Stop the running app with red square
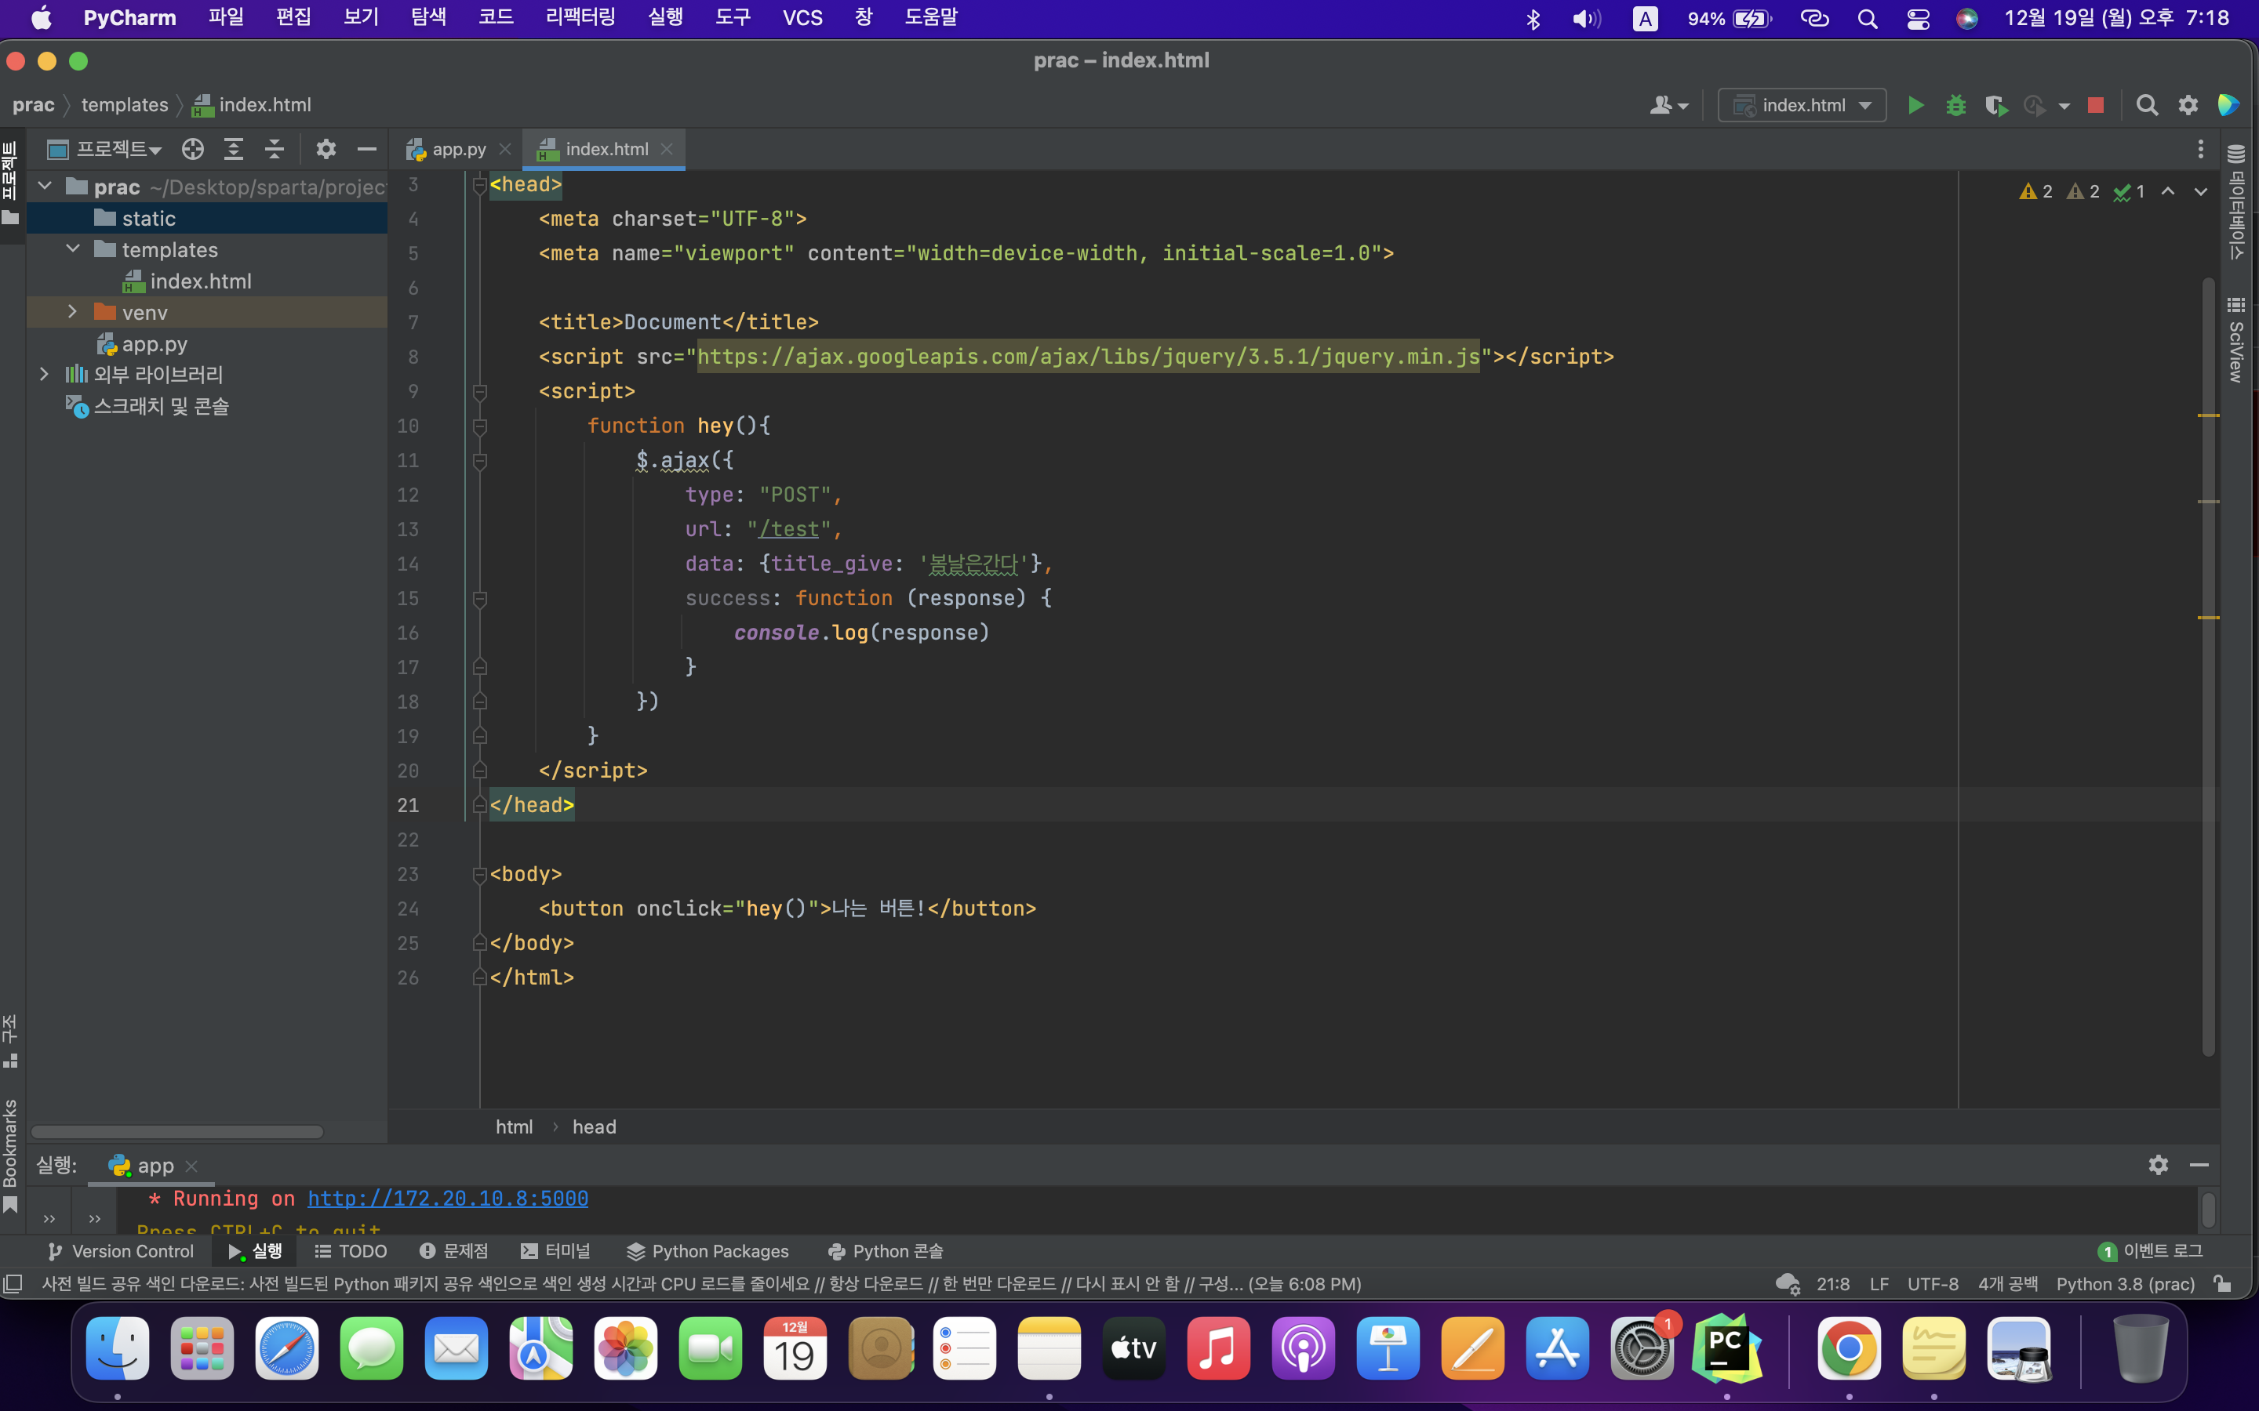This screenshot has height=1411, width=2259. [x=2096, y=106]
